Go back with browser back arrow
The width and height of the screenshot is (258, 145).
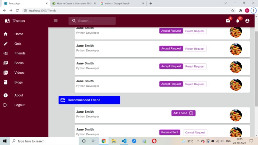pyautogui.click(x=4, y=11)
